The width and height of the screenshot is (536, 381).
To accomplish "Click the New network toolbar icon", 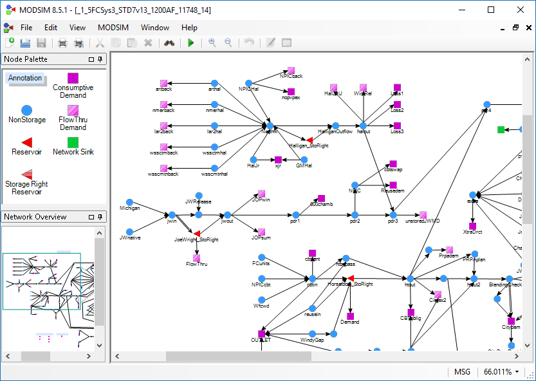I will 10,43.
